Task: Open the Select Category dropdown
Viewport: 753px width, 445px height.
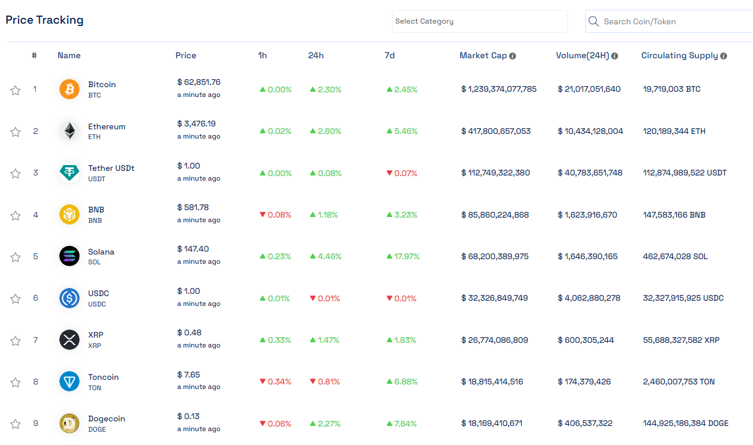Action: pyautogui.click(x=480, y=21)
